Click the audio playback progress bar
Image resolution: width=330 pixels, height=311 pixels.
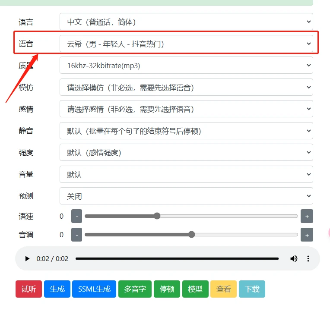point(177,259)
